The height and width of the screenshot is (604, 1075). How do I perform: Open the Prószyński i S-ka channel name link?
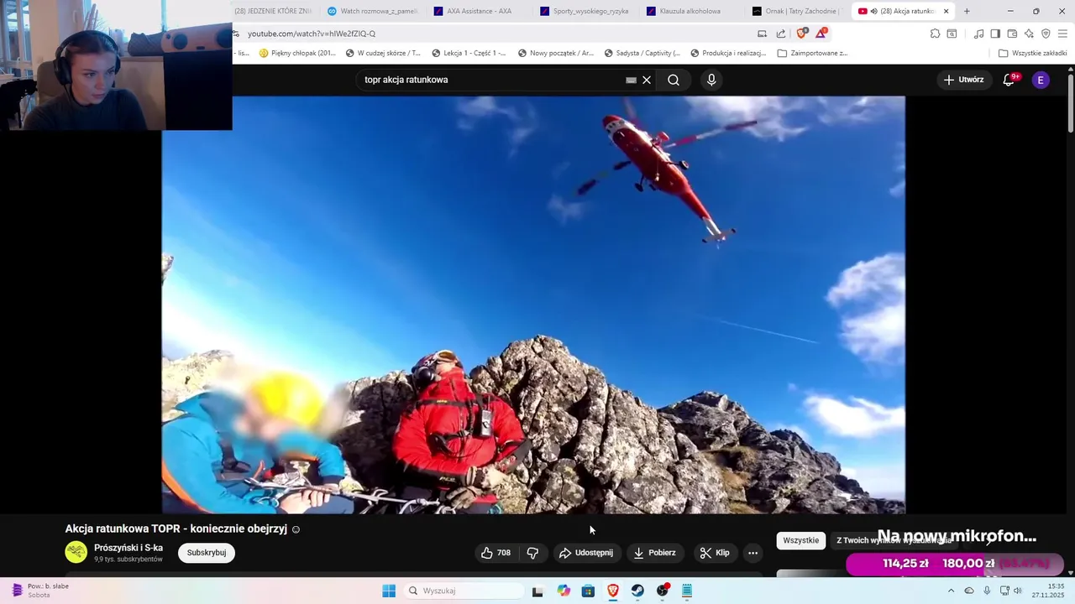(128, 548)
